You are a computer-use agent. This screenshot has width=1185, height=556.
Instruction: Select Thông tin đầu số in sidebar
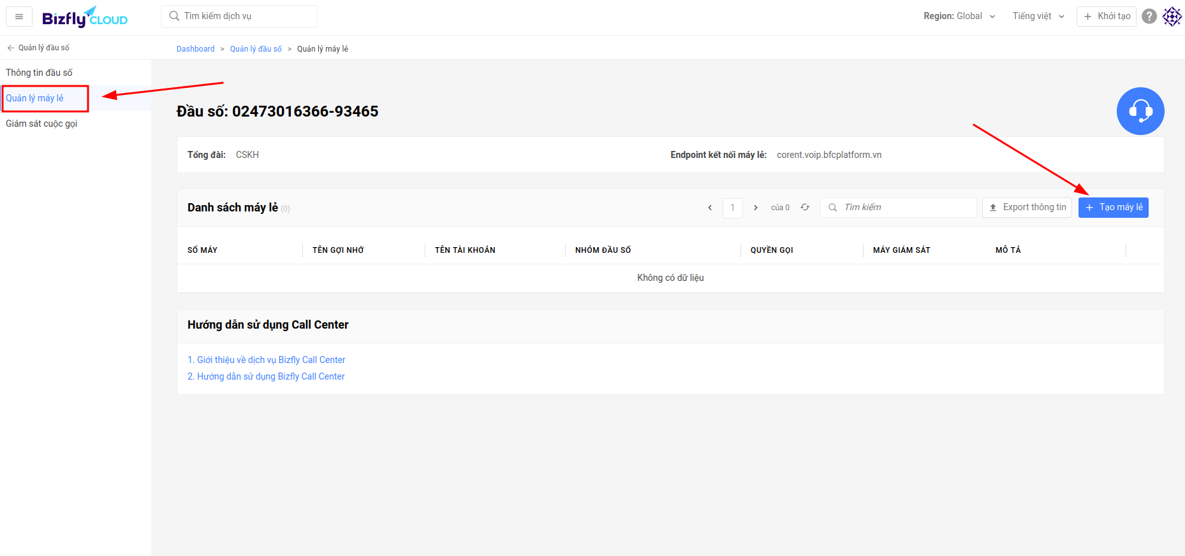click(x=40, y=73)
